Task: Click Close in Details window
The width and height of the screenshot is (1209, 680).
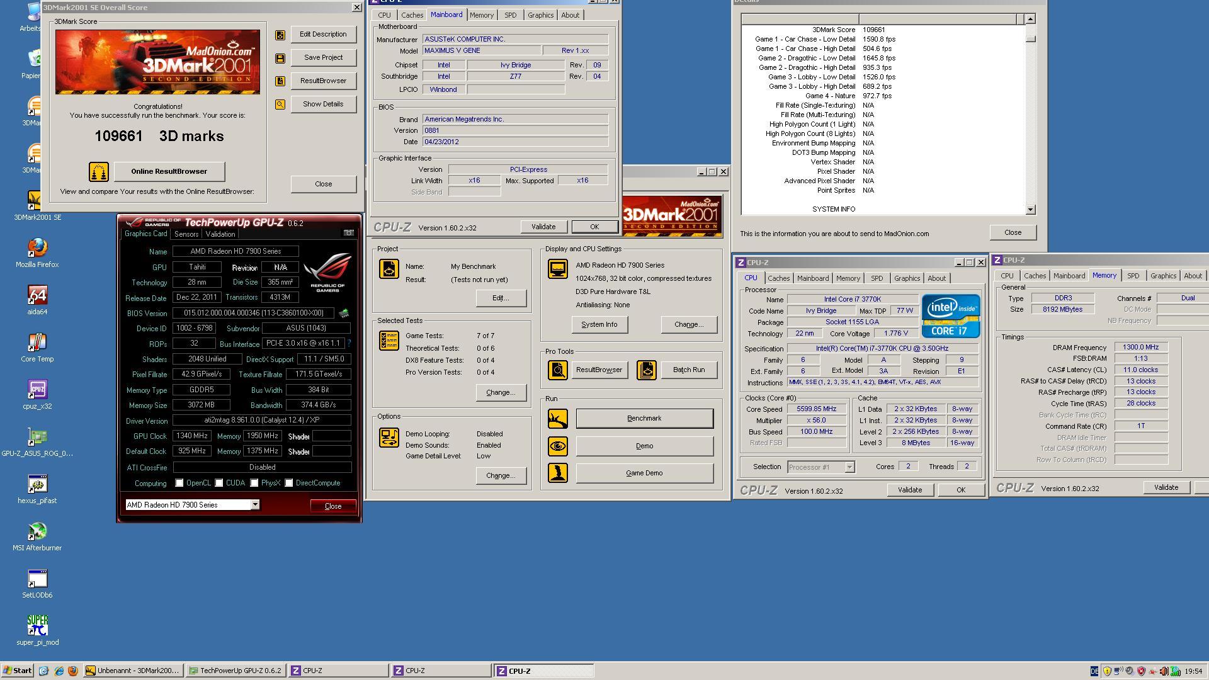Action: pos(1013,232)
